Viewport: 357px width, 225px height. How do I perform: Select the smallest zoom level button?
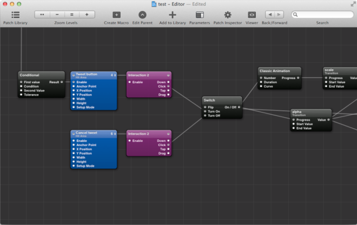pyautogui.click(x=42, y=15)
